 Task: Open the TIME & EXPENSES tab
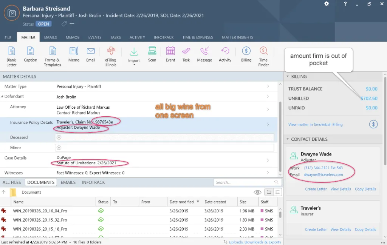click(198, 37)
